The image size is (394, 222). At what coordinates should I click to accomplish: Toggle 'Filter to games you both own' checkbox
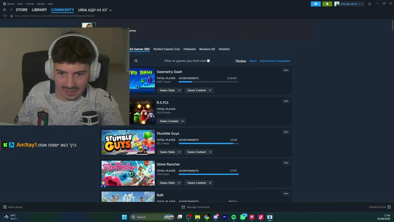208,61
